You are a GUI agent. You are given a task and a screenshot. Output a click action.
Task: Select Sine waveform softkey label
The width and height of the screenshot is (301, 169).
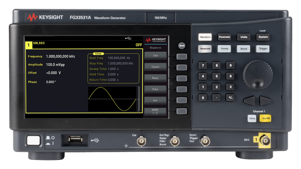155,56
